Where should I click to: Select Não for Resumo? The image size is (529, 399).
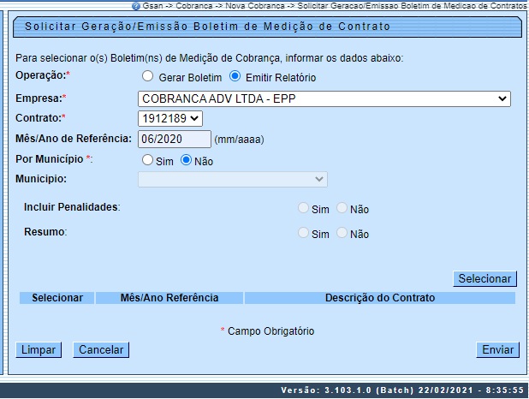(x=342, y=234)
